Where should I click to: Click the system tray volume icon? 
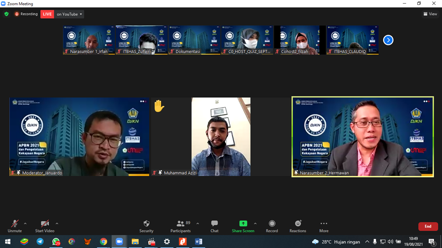[x=390, y=242]
